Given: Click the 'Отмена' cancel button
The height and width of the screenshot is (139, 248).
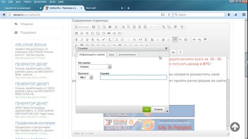Looking at the screenshot, I should pyautogui.click(x=158, y=109).
